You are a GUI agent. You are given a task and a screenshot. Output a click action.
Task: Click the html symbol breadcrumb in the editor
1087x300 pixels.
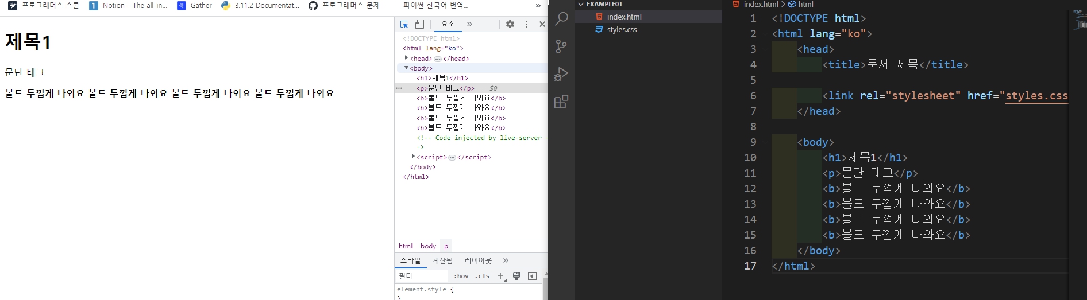800,4
